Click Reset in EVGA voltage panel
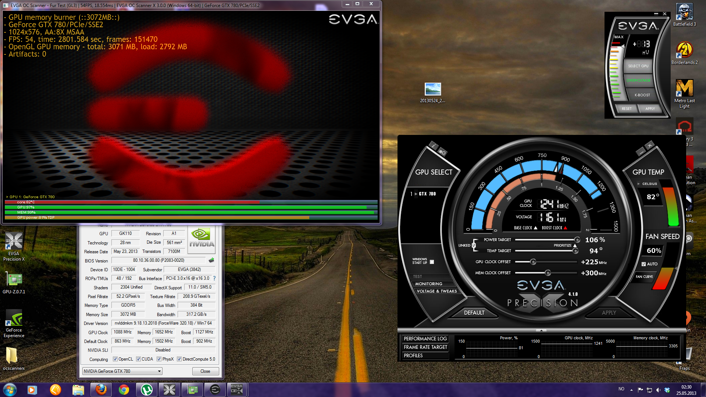 click(x=627, y=109)
